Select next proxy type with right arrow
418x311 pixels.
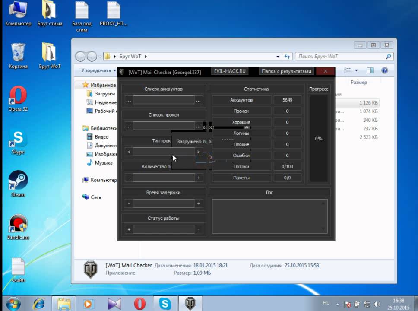[198, 152]
